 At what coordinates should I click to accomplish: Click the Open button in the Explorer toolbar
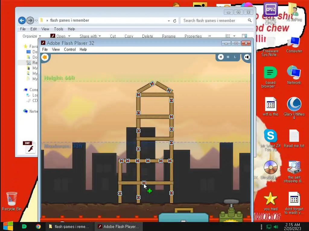click(58, 36)
